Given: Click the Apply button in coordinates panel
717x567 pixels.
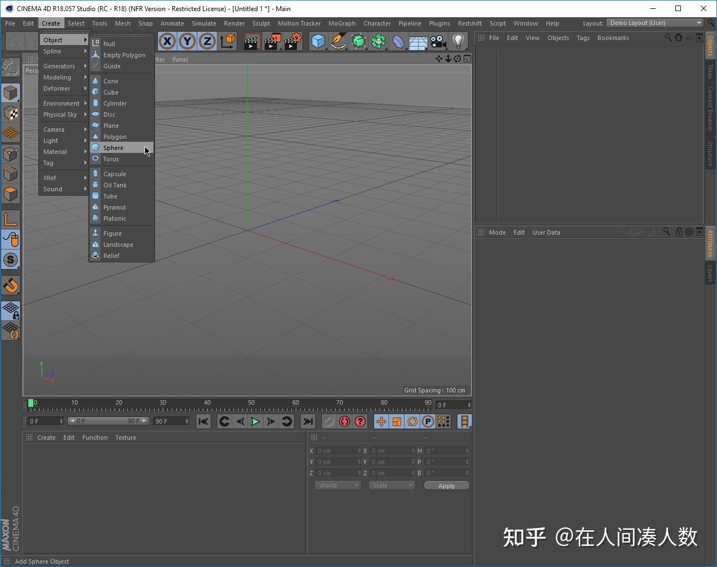Looking at the screenshot, I should 446,485.
